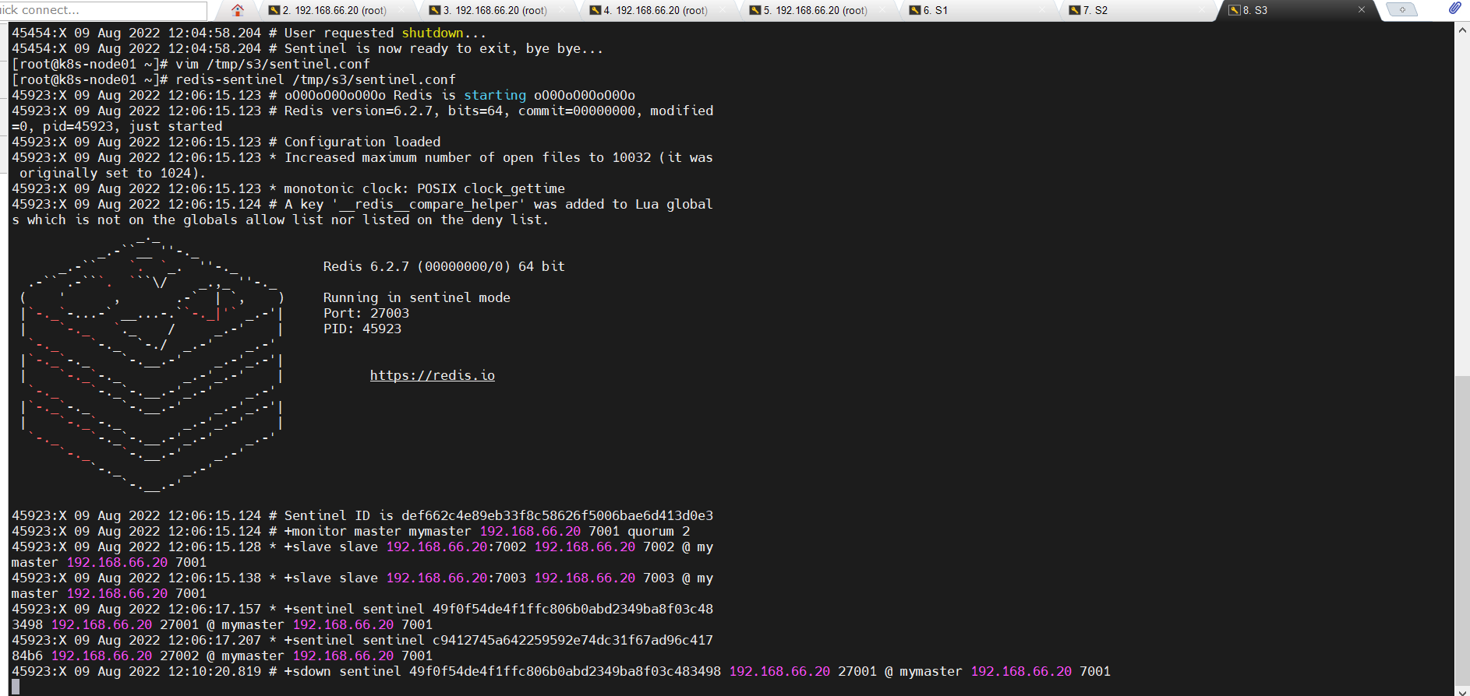
Task: Click the 'redis-sentinel /tmp/s3/sentinel.conf' command
Action: pyautogui.click(x=316, y=79)
